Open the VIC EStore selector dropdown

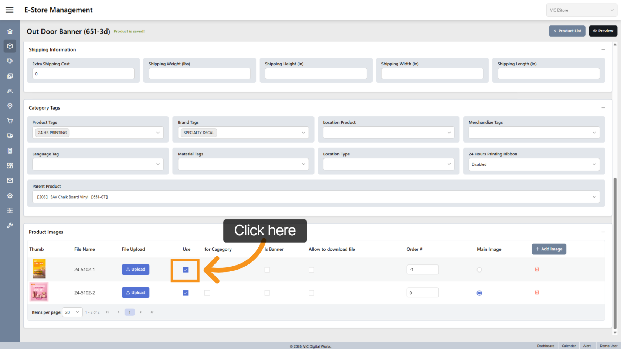(581, 10)
